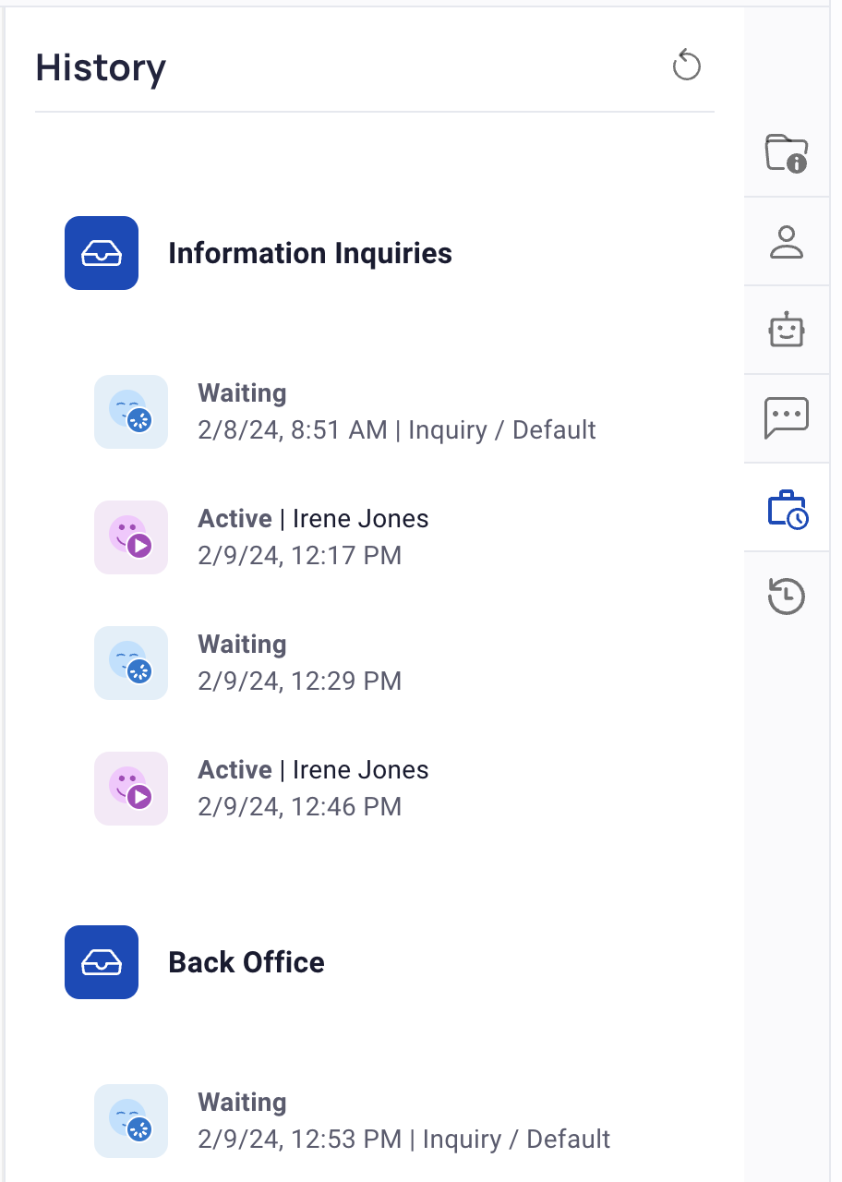This screenshot has height=1182, width=842.
Task: Click the Back Office inbox icon
Action: (102, 962)
